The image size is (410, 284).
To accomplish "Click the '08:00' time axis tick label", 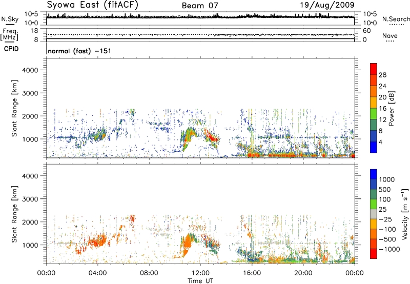I will pos(149,273).
